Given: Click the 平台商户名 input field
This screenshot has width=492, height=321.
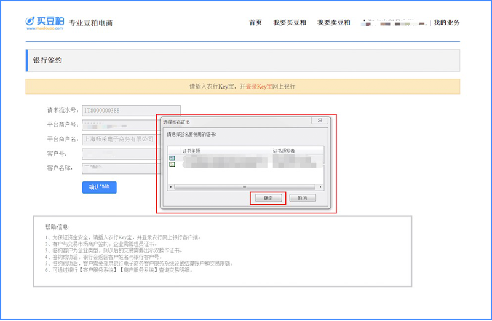Looking at the screenshot, I should pos(118,139).
